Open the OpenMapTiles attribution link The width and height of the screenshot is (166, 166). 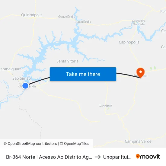(75, 144)
